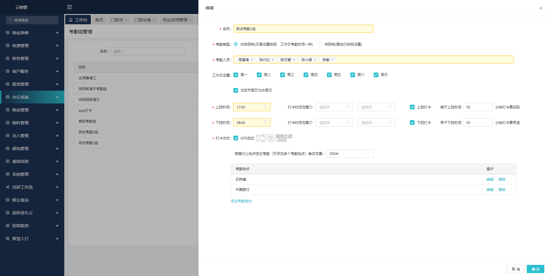Select 非排班制 attendance type radio
The height and width of the screenshot is (276, 549).
(236, 44)
